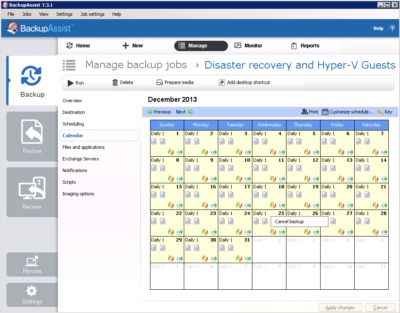Screen dimensions: 400x313
Task: Click the red-green arrows icon on December 13
Action: click(341, 179)
